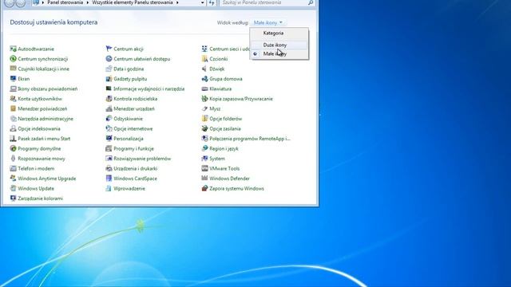Viewport: 511px width, 287px height.
Task: Choose Kategoria in the view menu
Action: point(273,33)
